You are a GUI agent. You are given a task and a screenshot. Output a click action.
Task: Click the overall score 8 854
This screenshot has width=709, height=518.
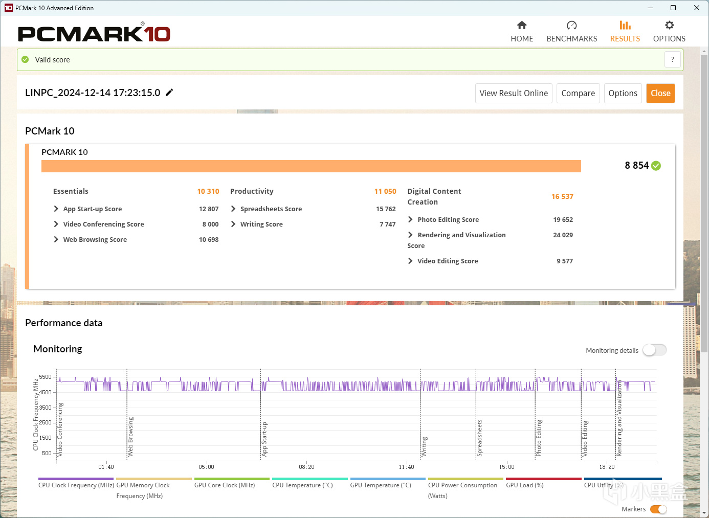[x=636, y=165]
